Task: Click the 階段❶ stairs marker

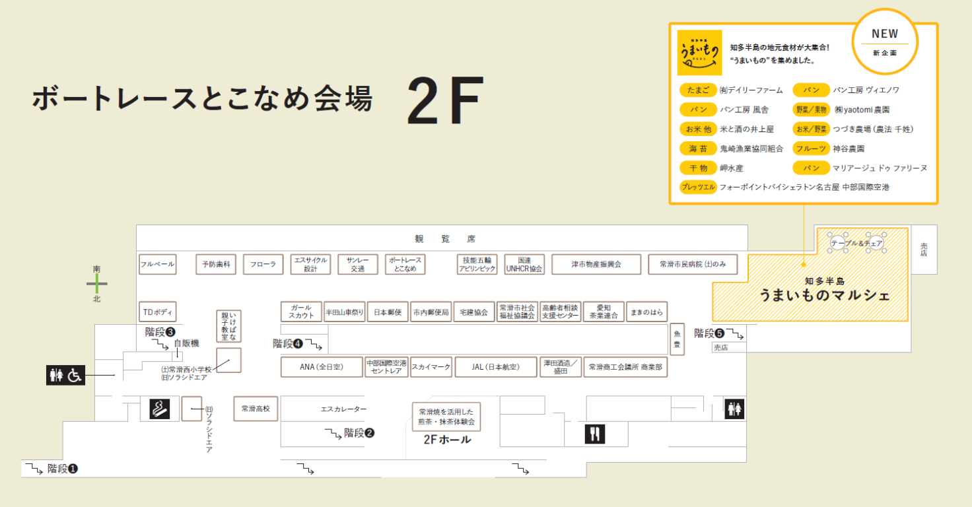Action: [52, 469]
